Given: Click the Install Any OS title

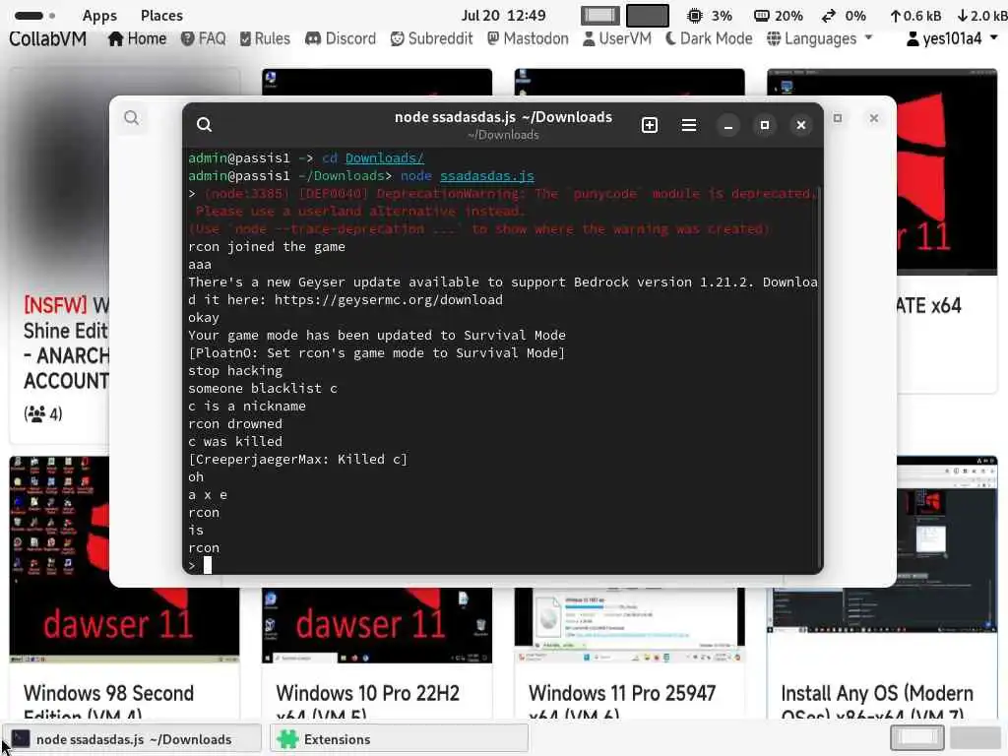Looking at the screenshot, I should [877, 701].
